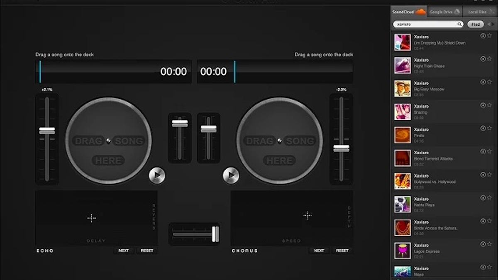Click the ECHO effect label
Screen dimensions: 498x280
45,251
